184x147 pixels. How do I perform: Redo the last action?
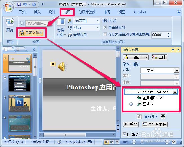point(34,5)
